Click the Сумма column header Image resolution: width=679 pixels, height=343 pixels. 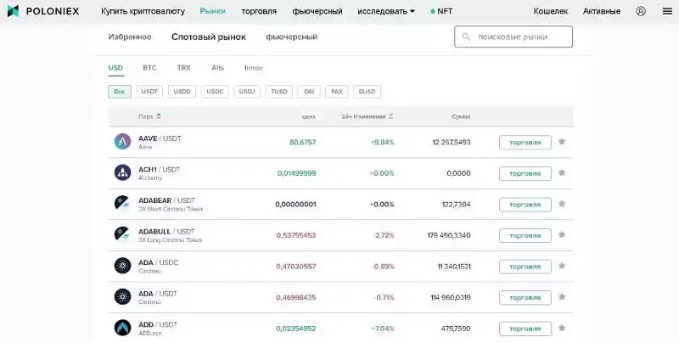click(461, 116)
